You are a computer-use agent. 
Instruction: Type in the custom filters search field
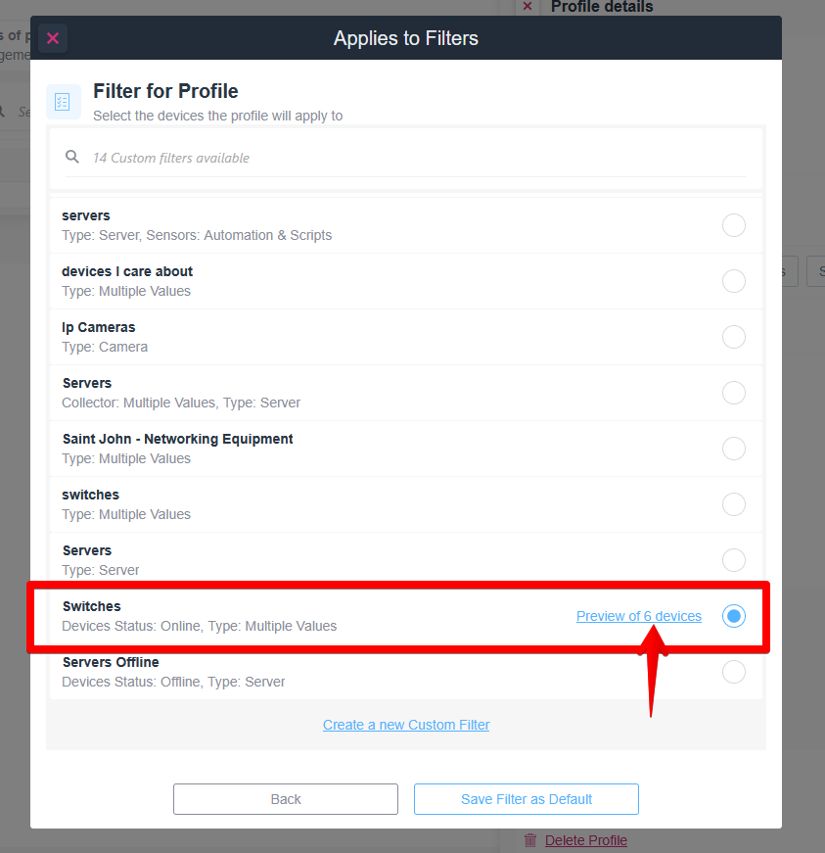pos(411,158)
